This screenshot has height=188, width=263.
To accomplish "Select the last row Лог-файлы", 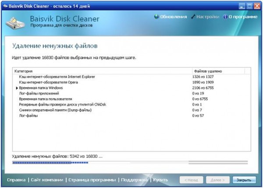I will coord(131,116).
